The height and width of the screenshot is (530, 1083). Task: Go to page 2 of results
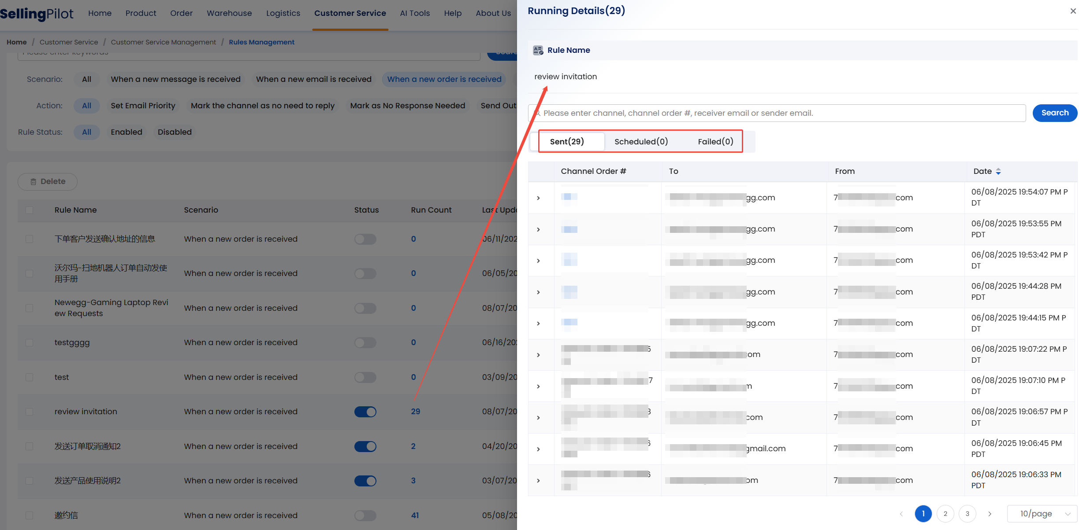coord(945,514)
